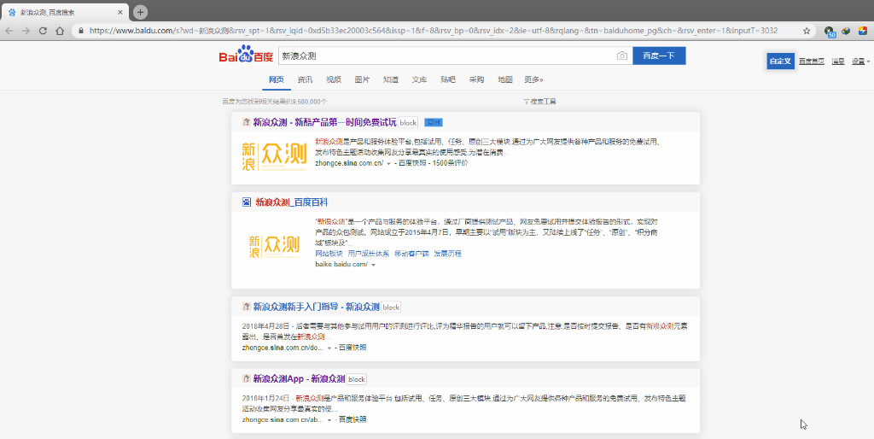The height and width of the screenshot is (439, 874).
Task: Open 百度快照 for 新手入门指导 result
Action: point(353,348)
